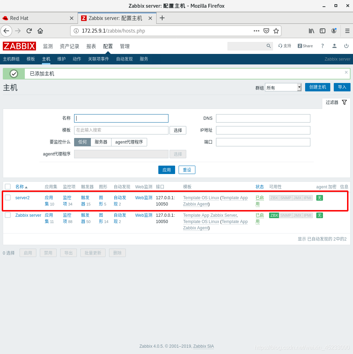The width and height of the screenshot is (353, 354).
Task: Click the Firefox forward arrow button
Action: point(18,31)
